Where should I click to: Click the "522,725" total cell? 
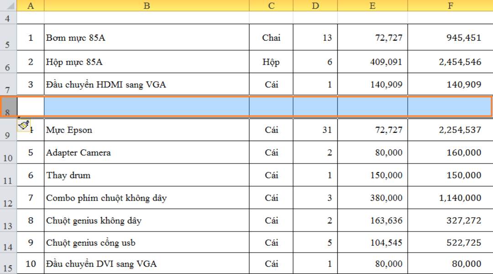450,242
